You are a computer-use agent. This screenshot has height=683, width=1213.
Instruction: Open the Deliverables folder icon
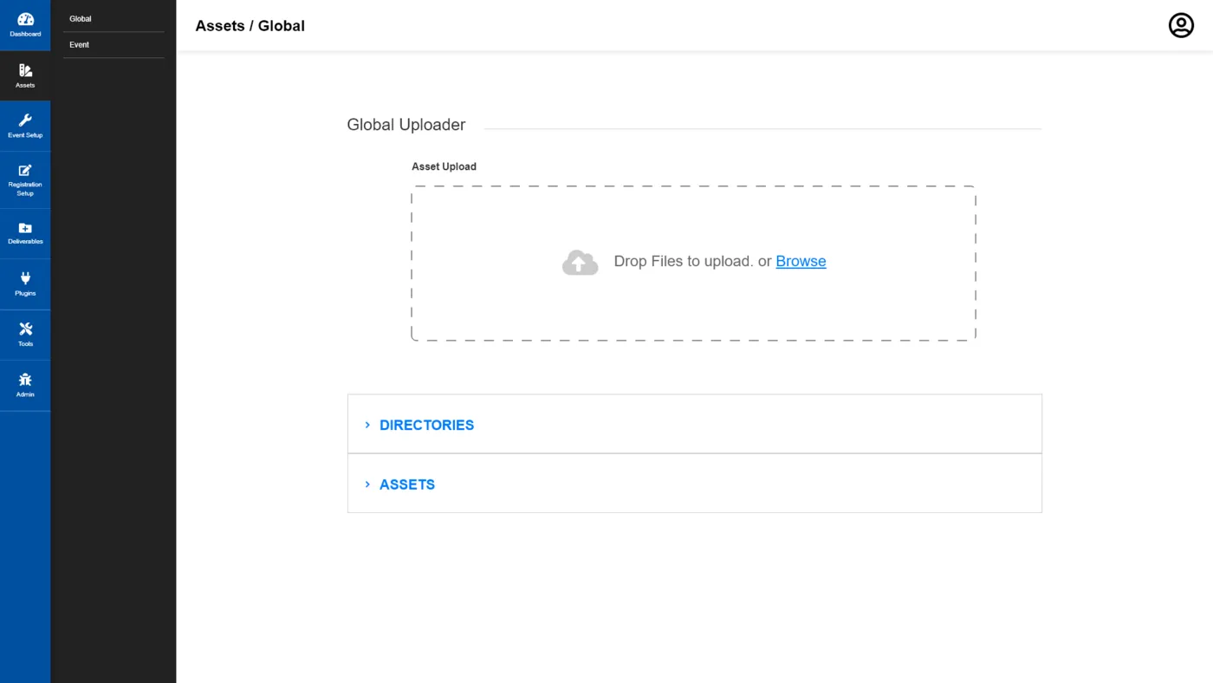pos(25,228)
